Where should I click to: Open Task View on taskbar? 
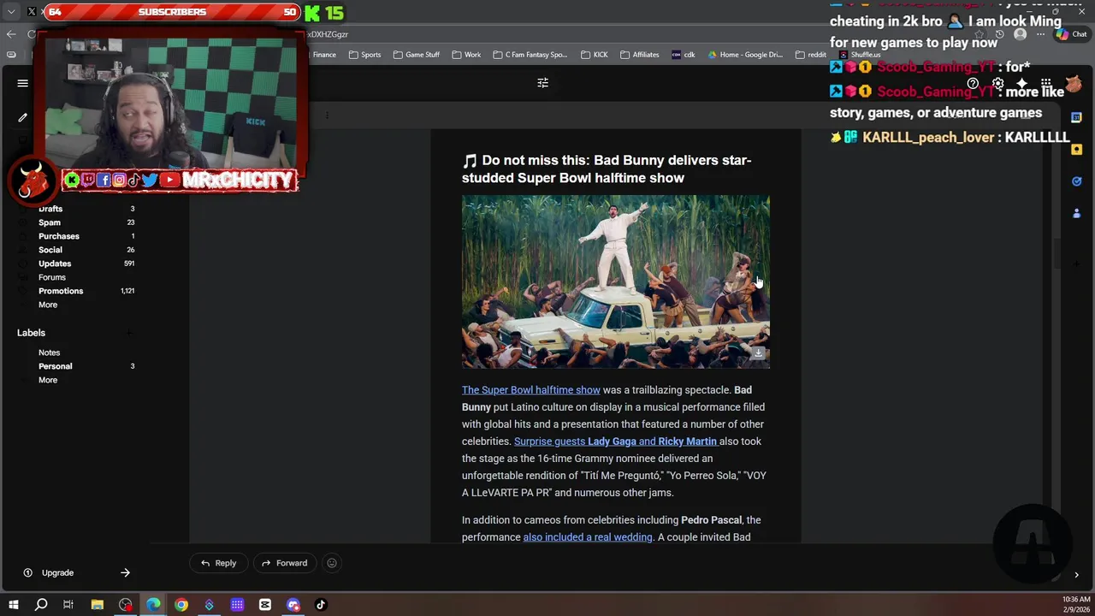coord(68,605)
